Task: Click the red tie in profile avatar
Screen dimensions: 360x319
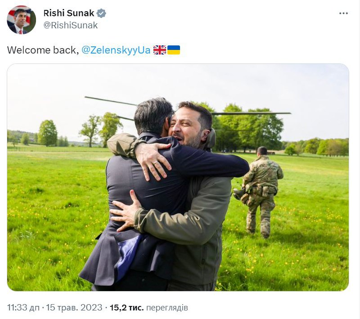Action: pyautogui.click(x=21, y=32)
